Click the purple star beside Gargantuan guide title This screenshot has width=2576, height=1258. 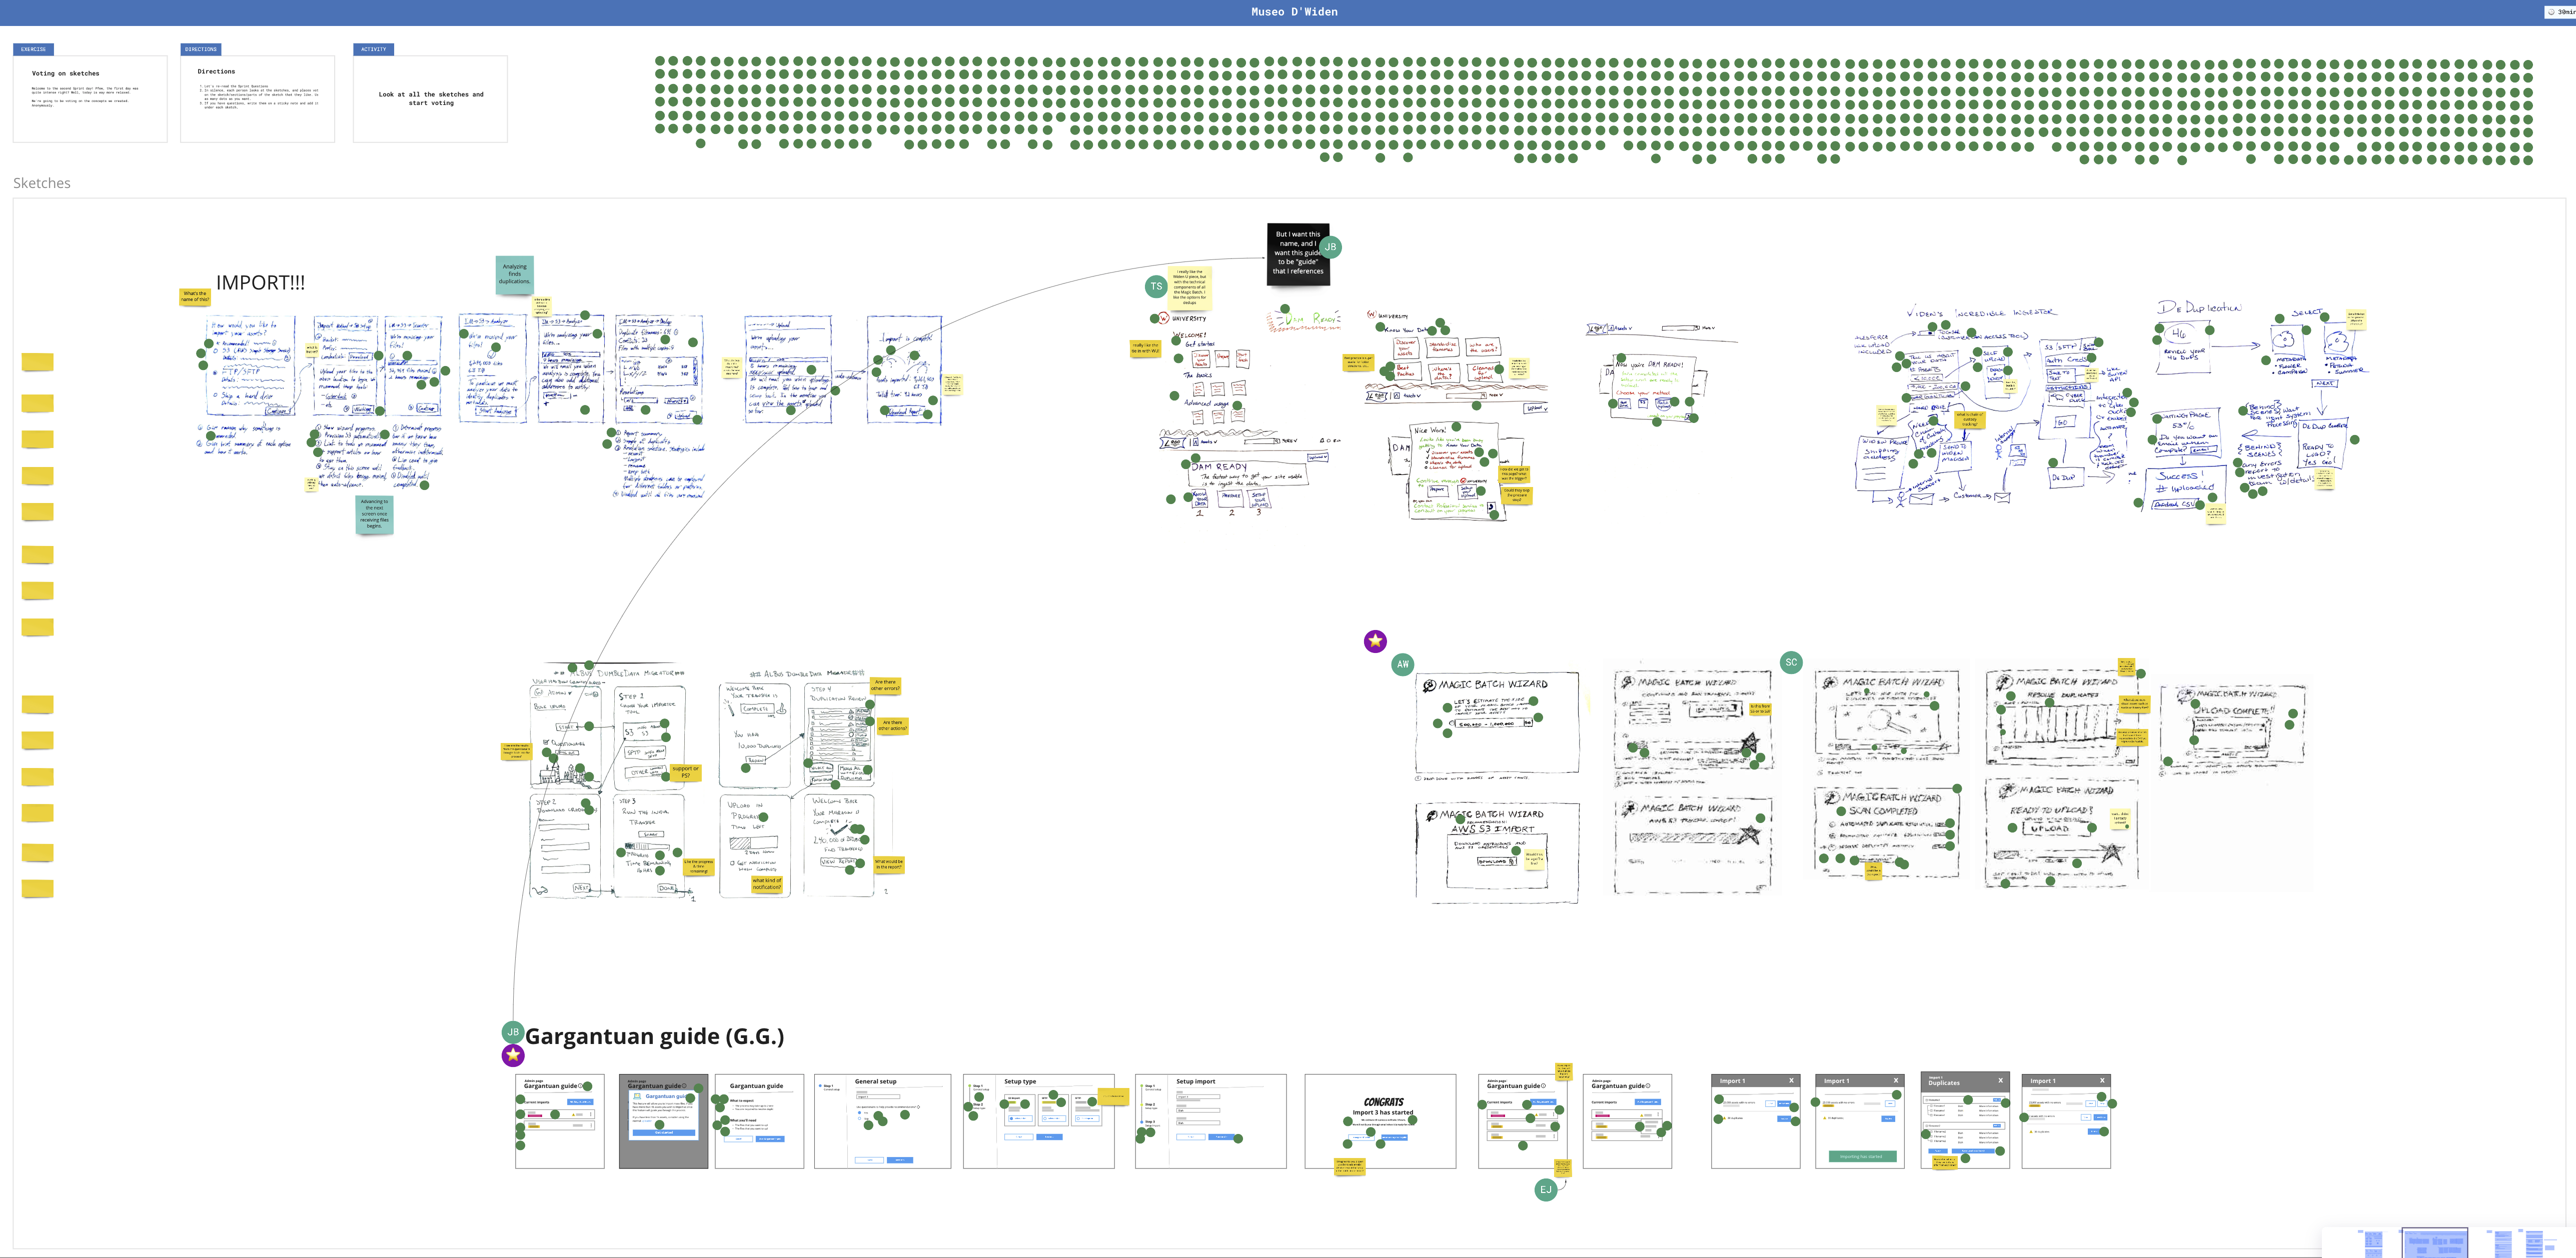[x=513, y=1055]
